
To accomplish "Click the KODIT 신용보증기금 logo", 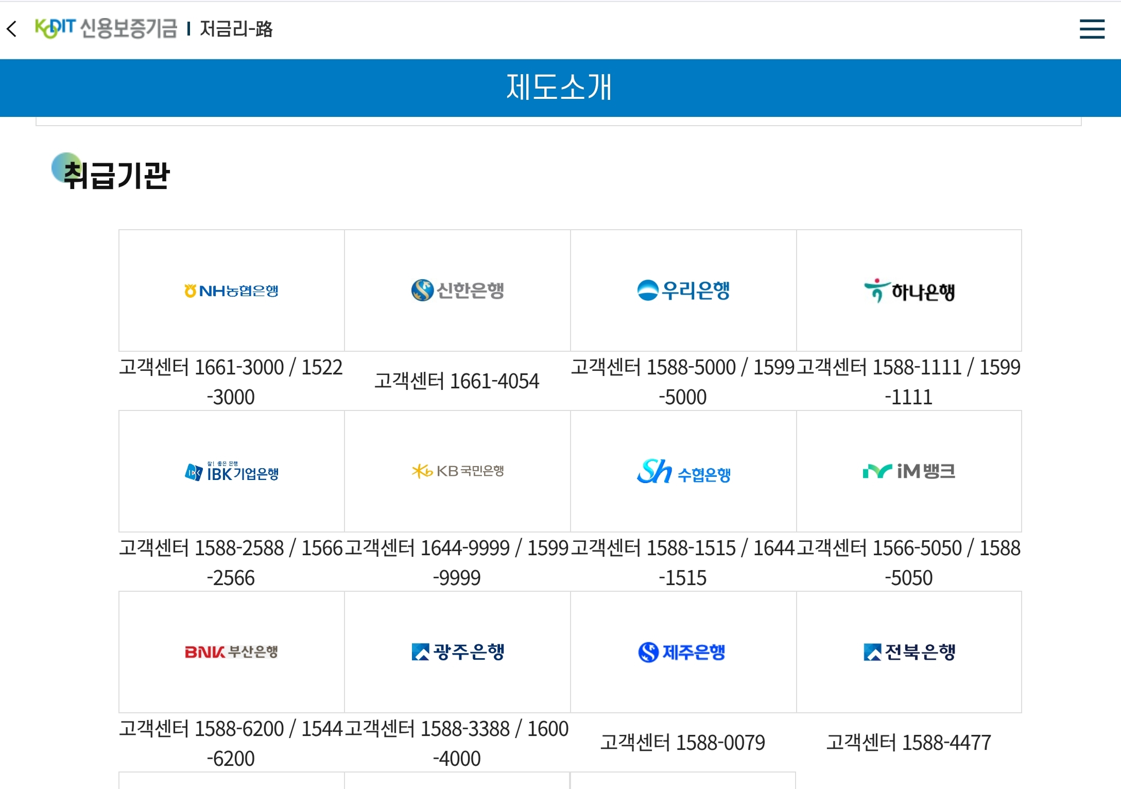I will pyautogui.click(x=106, y=29).
